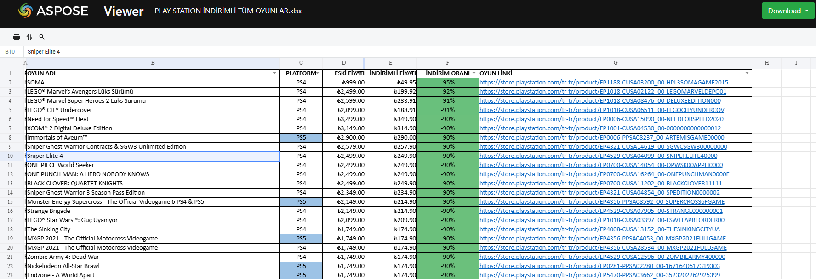
Task: Click ONE PUNCH MAN: A HERO NOBODY KNOWS cell
Action: pyautogui.click(x=153, y=174)
